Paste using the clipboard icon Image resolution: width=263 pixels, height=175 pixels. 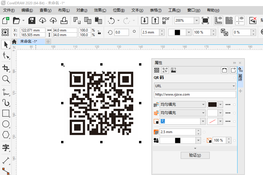98,21
